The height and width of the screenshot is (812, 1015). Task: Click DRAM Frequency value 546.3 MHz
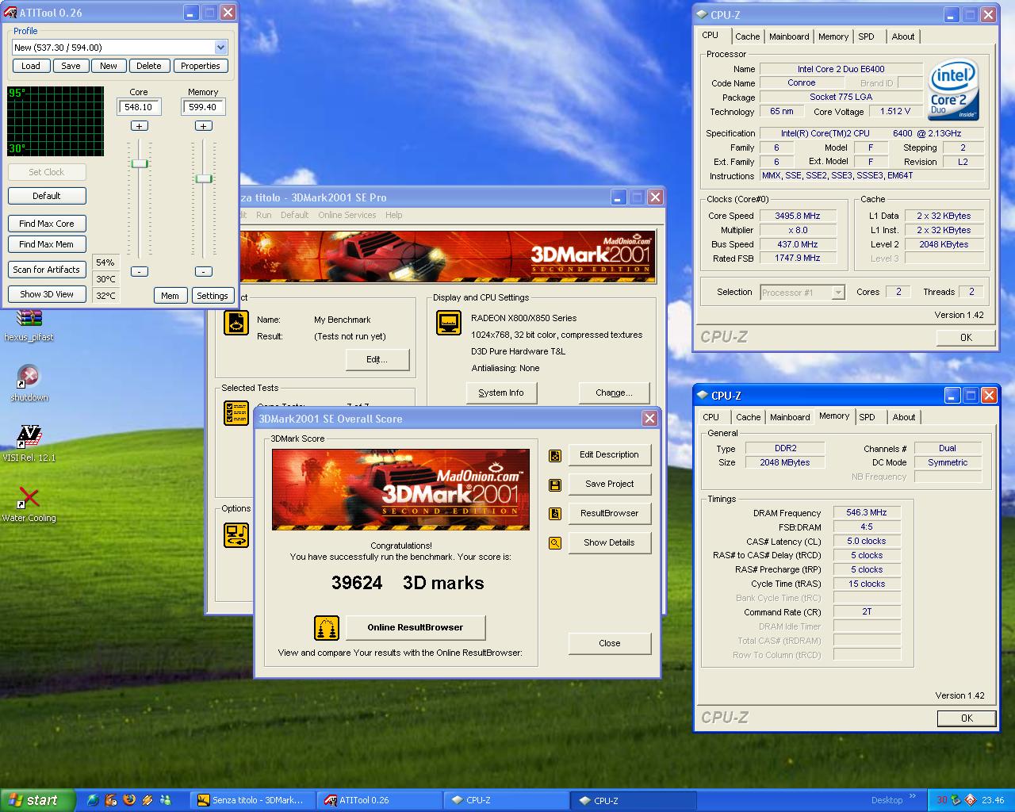[867, 513]
